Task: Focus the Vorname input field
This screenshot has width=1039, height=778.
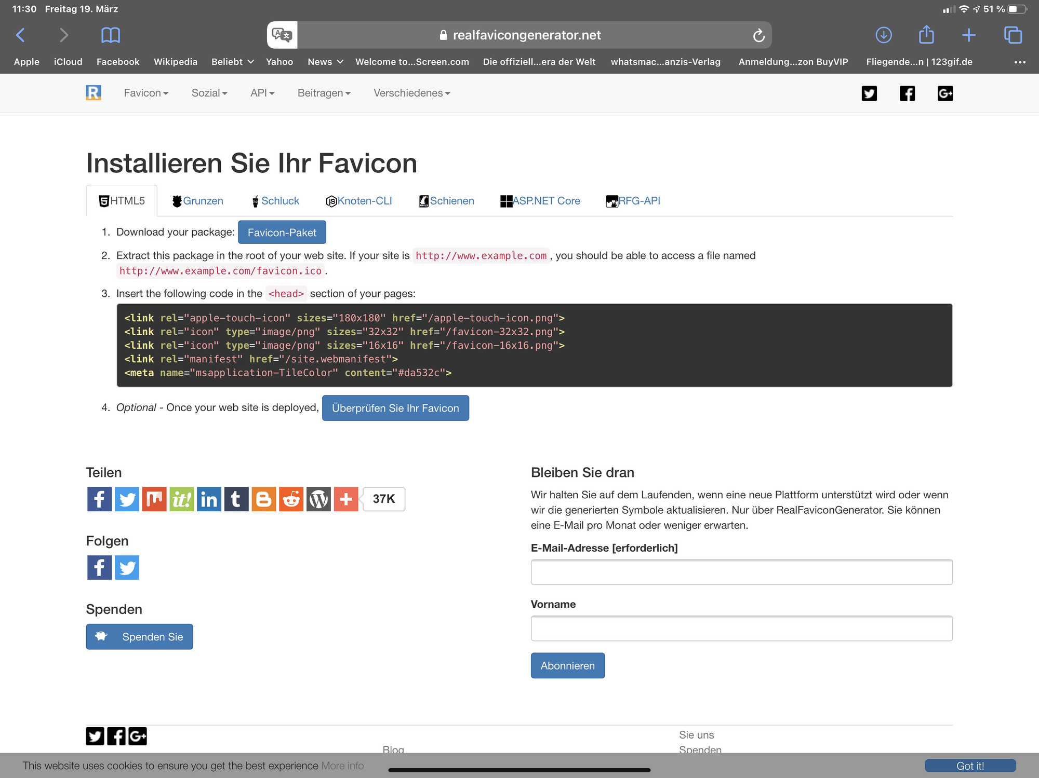Action: coord(742,629)
